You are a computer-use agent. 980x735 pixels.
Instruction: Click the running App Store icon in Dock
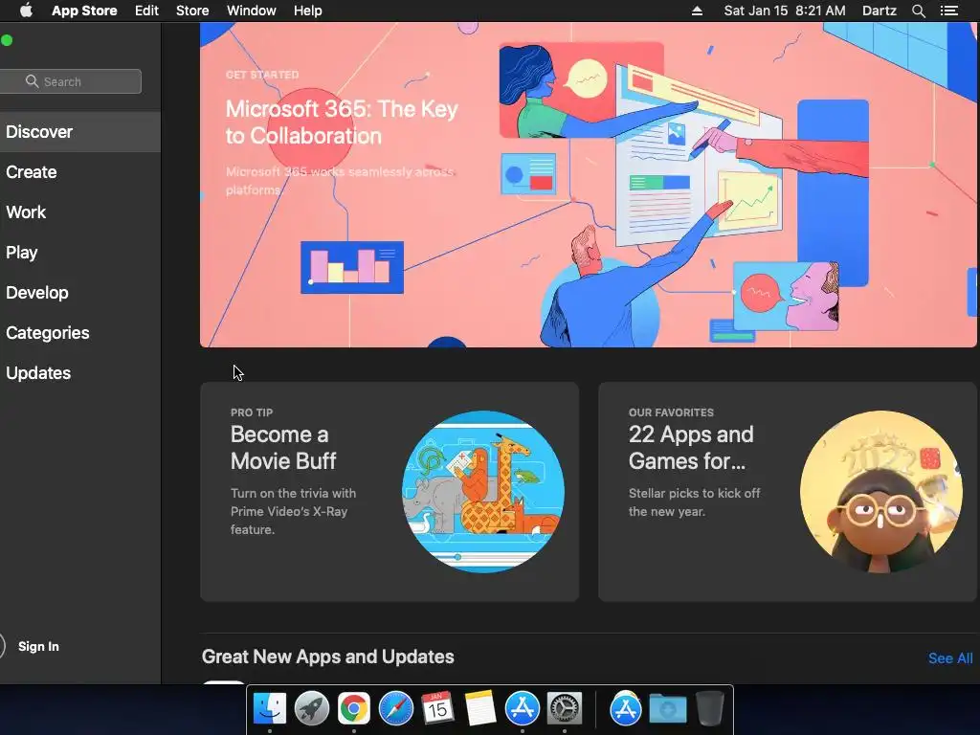coord(522,709)
